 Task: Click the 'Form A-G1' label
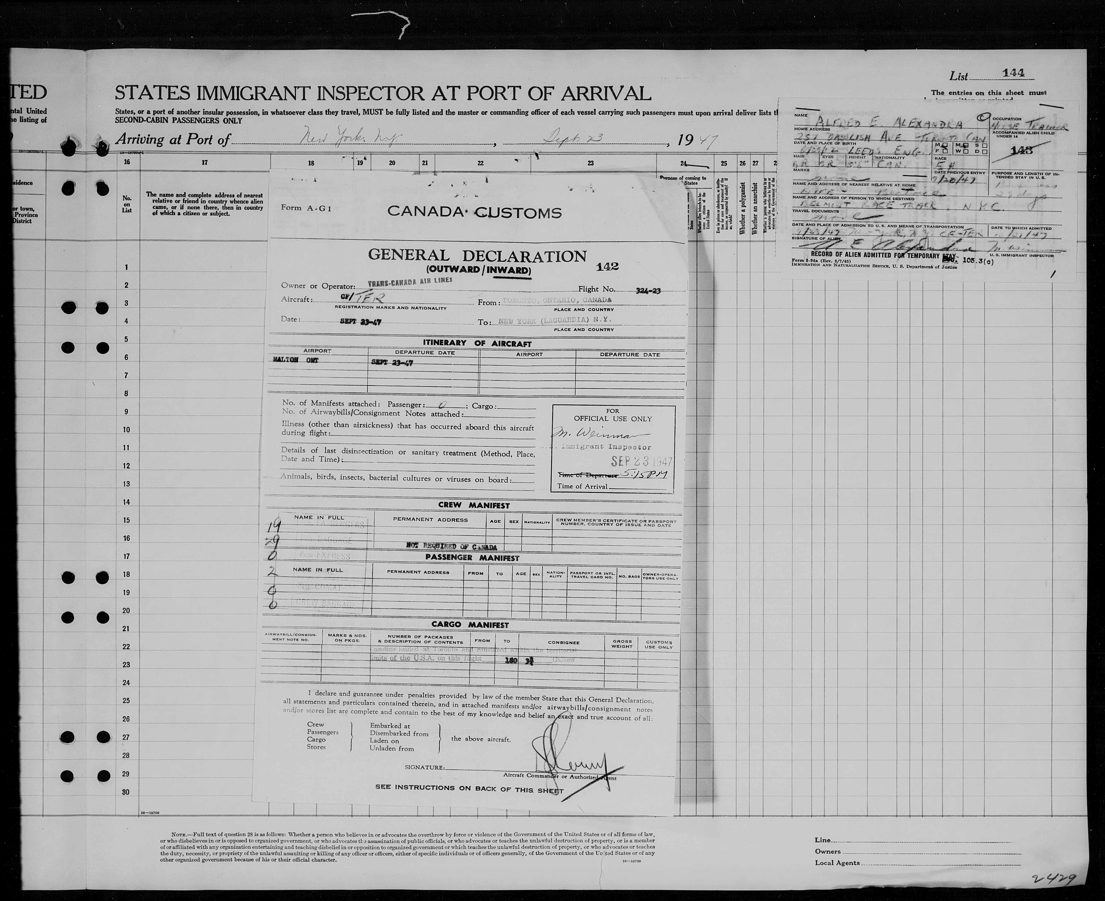(x=306, y=208)
